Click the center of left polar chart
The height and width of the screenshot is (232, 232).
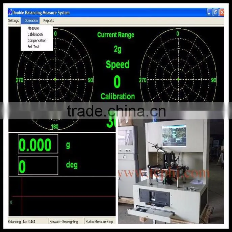[55, 79]
